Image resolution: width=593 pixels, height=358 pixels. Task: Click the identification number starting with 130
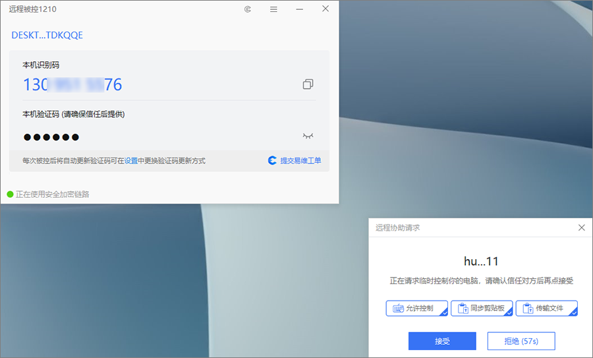pyautogui.click(x=72, y=85)
